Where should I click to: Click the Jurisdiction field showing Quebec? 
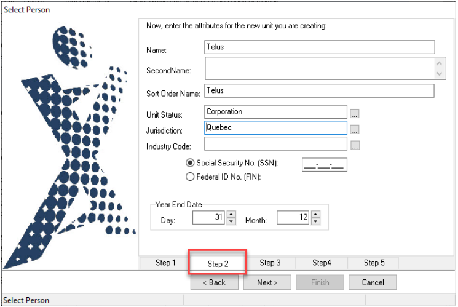tap(276, 128)
